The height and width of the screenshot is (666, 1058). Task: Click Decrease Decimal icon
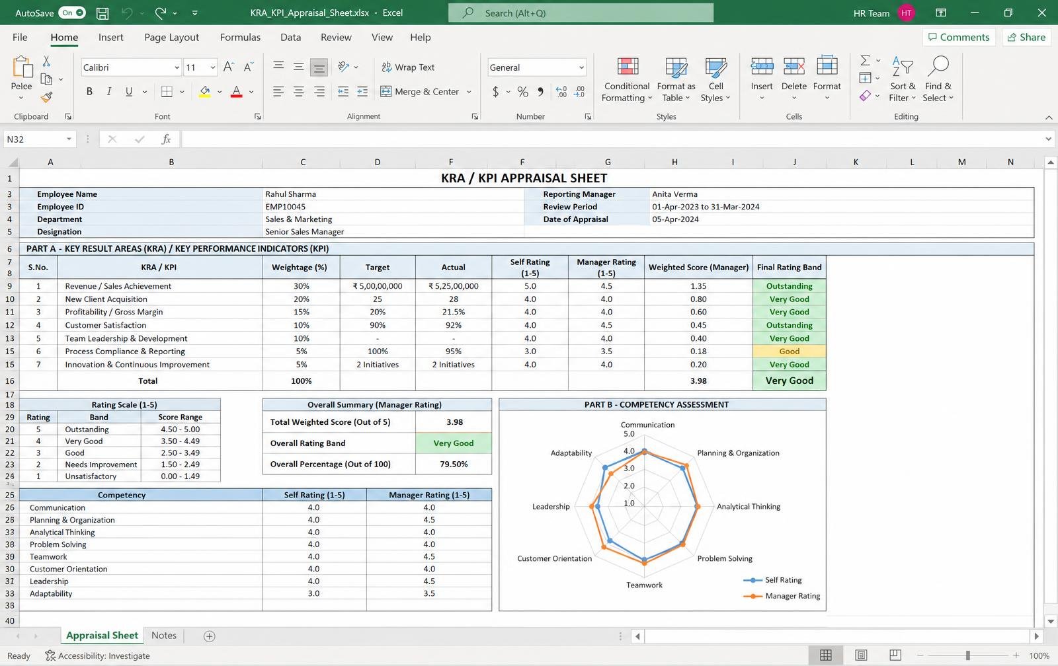(x=579, y=92)
